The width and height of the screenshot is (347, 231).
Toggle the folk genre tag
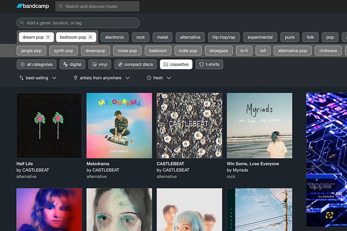310,37
